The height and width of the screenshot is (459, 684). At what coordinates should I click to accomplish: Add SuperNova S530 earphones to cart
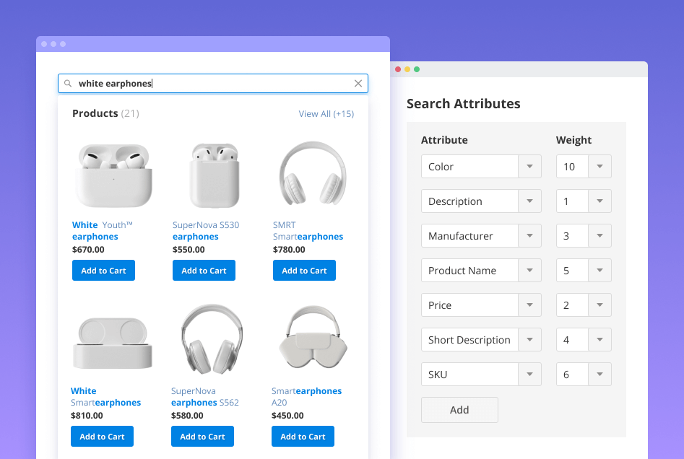[203, 270]
